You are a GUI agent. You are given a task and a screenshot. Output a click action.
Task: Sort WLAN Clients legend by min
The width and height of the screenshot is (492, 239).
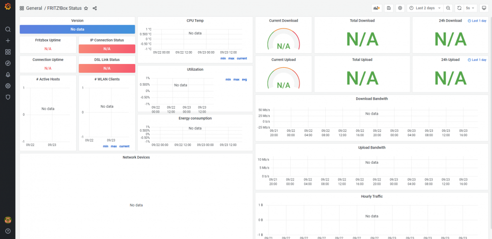click(105, 146)
